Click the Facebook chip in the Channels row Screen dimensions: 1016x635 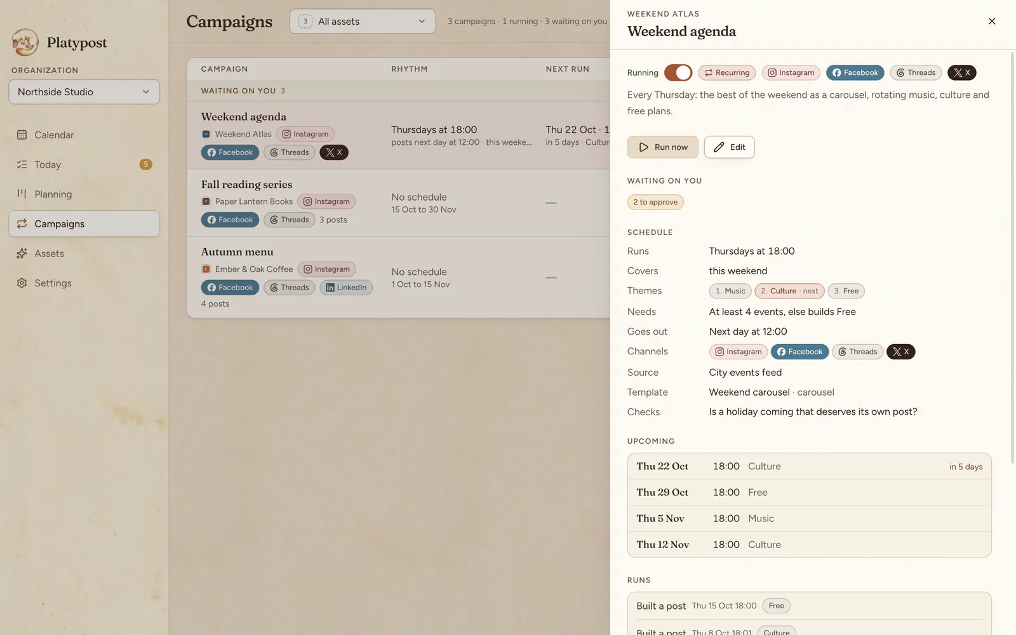click(x=799, y=352)
